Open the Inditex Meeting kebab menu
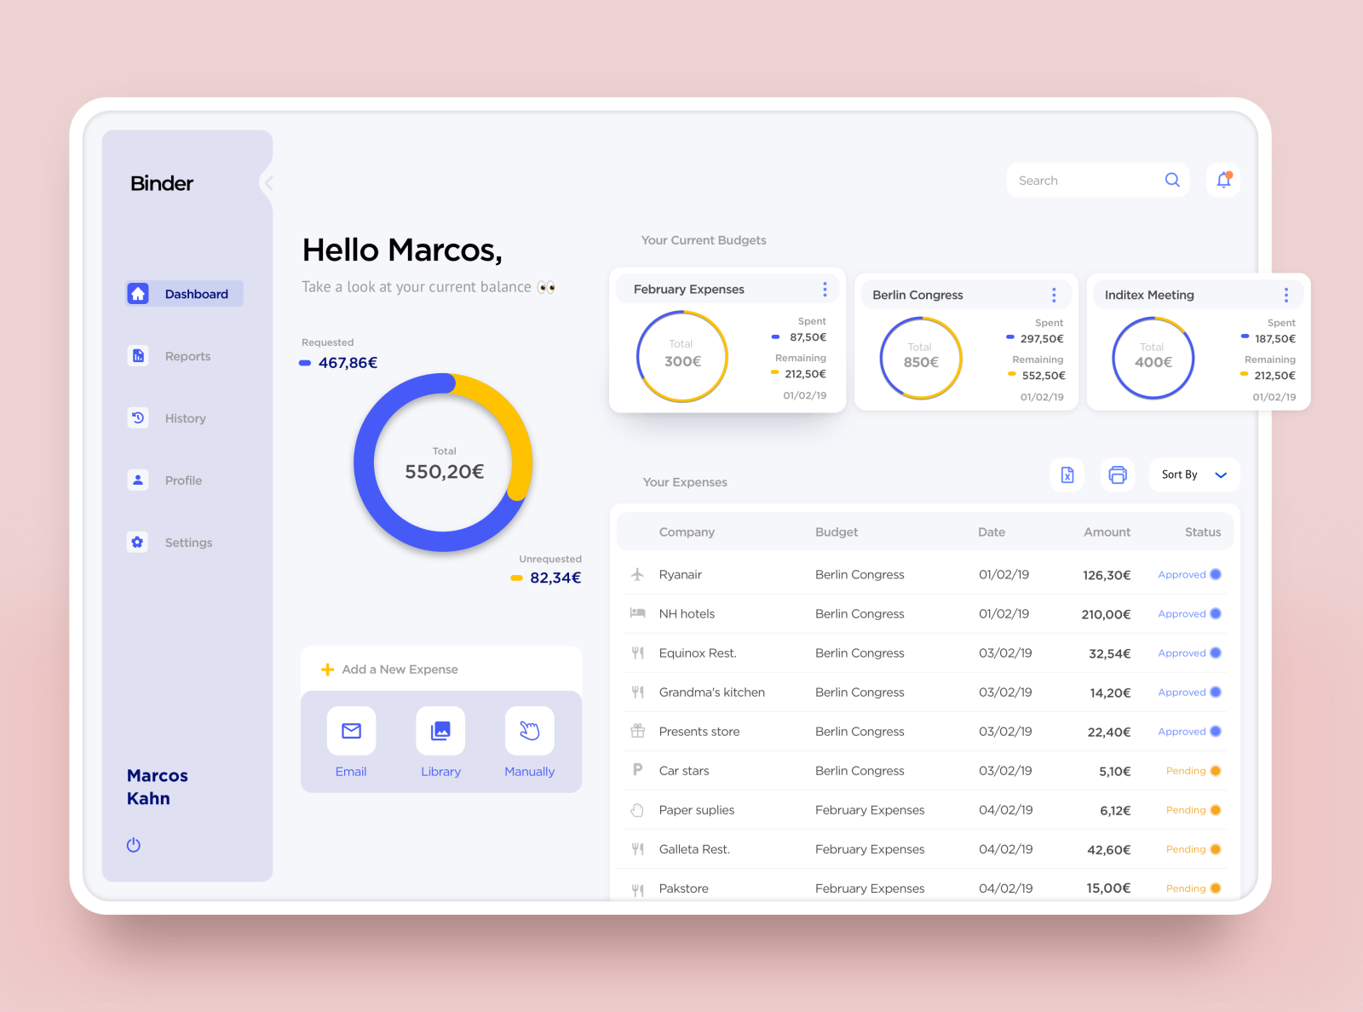This screenshot has height=1012, width=1363. (1286, 295)
